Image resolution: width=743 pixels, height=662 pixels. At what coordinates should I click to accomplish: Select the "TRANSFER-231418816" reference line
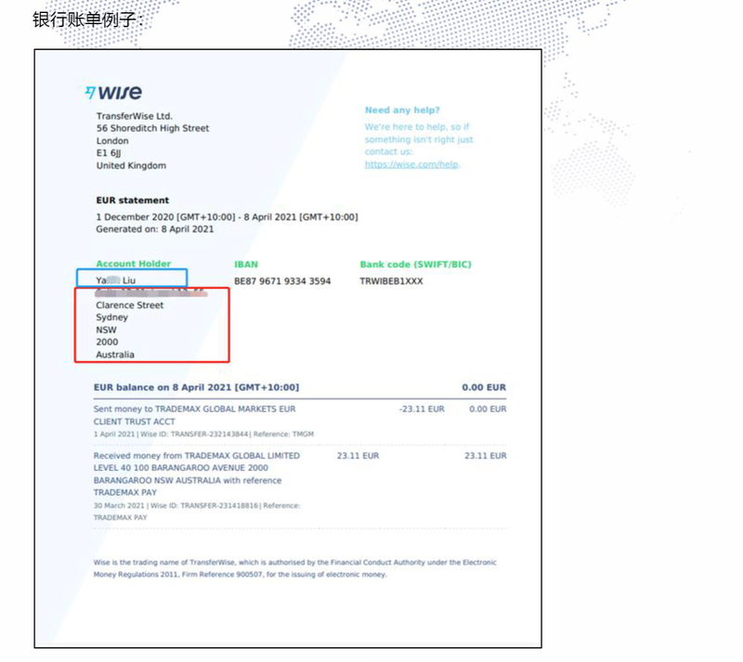[197, 512]
